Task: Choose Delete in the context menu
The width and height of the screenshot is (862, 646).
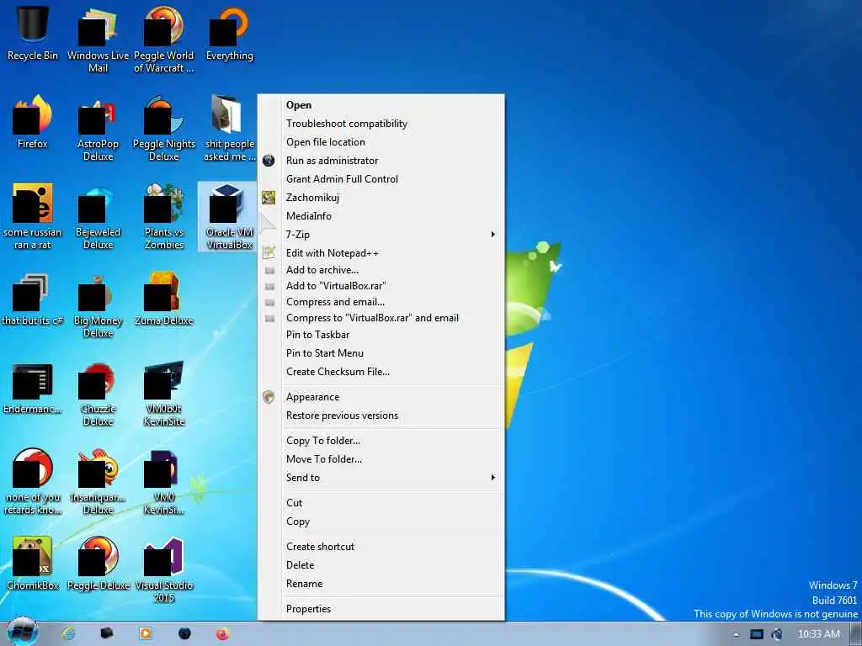Action: 381,565
